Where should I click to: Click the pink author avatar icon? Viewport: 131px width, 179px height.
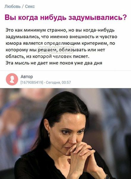(x=12, y=79)
